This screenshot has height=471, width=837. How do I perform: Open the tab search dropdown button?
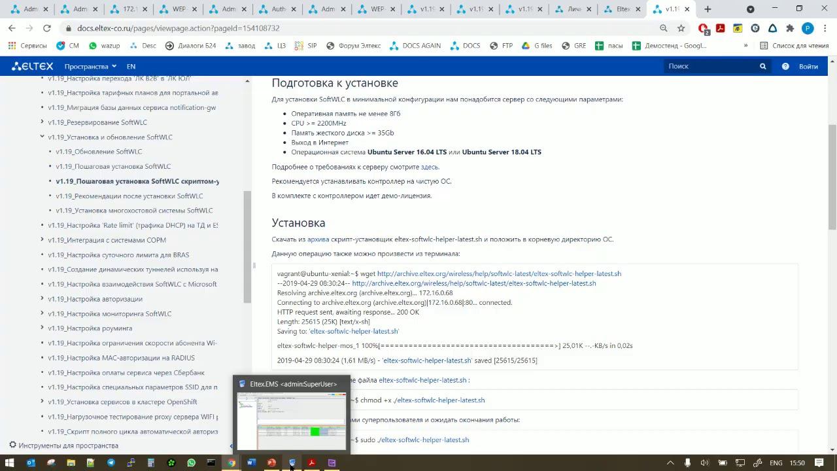tap(750, 9)
